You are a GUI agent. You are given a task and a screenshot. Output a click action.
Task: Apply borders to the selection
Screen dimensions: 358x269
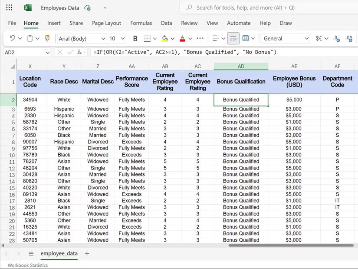(x=148, y=38)
